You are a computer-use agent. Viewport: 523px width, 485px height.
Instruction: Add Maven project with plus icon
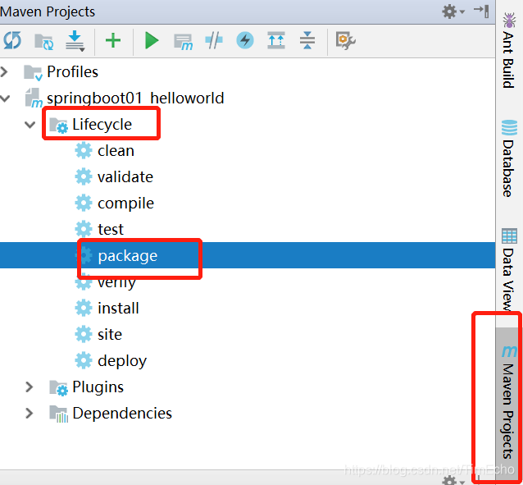pos(113,41)
